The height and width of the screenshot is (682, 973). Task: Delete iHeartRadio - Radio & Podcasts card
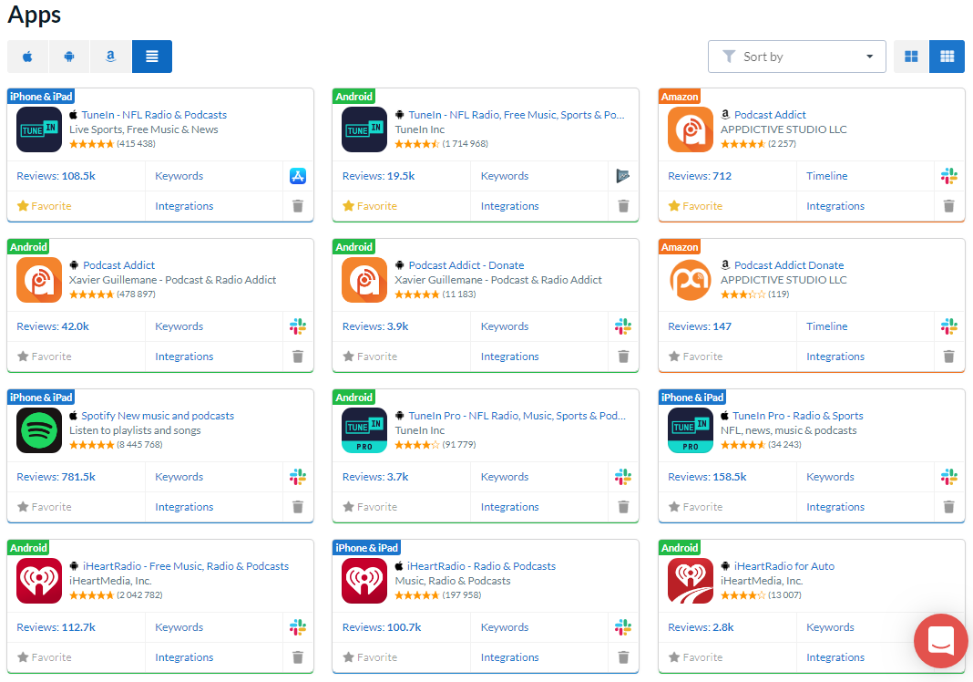pyautogui.click(x=624, y=656)
